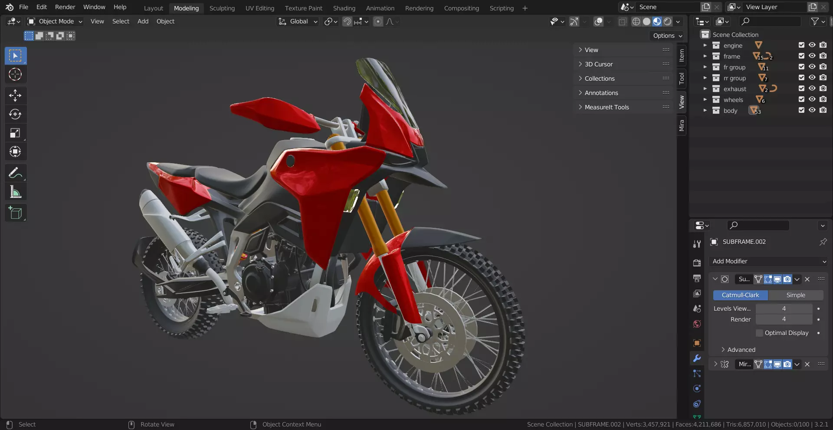Toggle snapping magnet

pos(347,21)
